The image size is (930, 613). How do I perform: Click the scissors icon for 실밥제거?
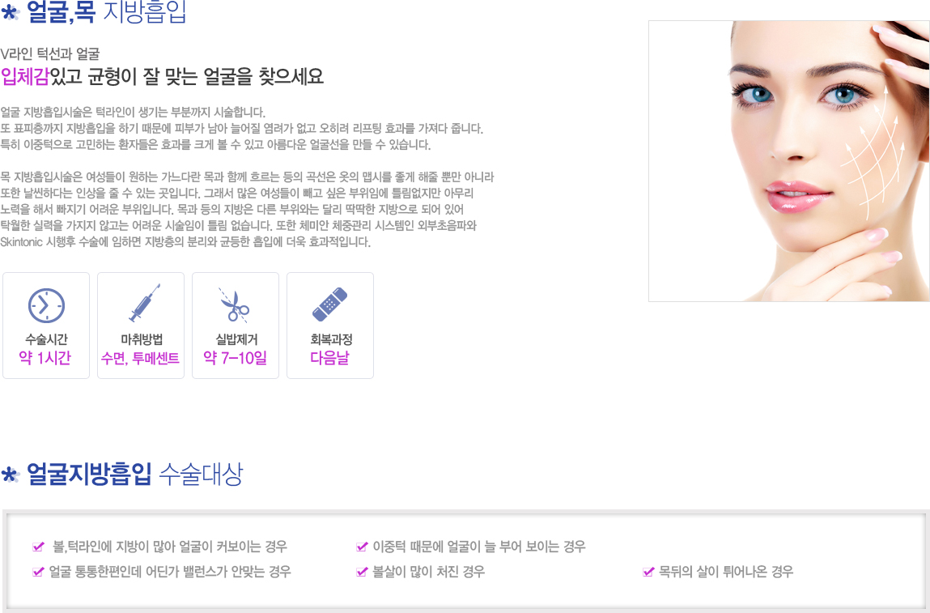pos(234,305)
